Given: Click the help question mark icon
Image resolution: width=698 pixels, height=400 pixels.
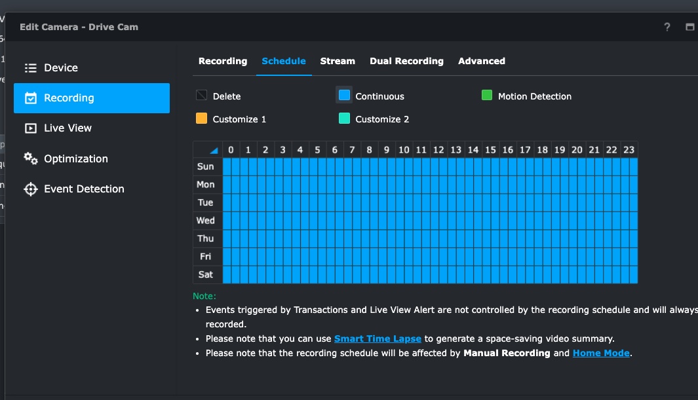Looking at the screenshot, I should pos(667,27).
